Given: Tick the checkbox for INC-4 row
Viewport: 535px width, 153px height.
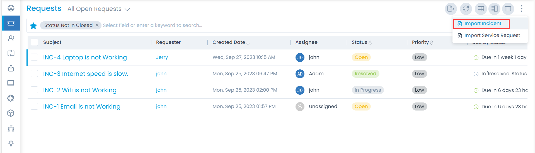Looking at the screenshot, I should (x=34, y=57).
